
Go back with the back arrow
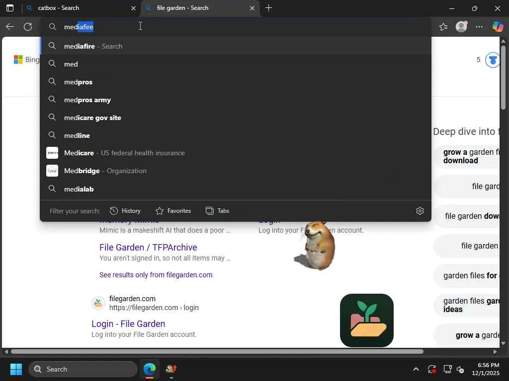tap(10, 27)
